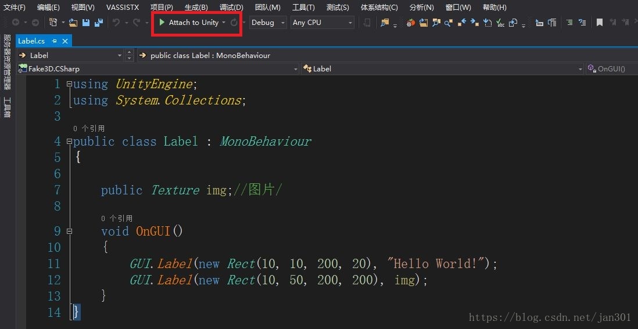This screenshot has width=638, height=329.
Task: Click the up/down stepper next to the Label context box
Action: coord(129,55)
